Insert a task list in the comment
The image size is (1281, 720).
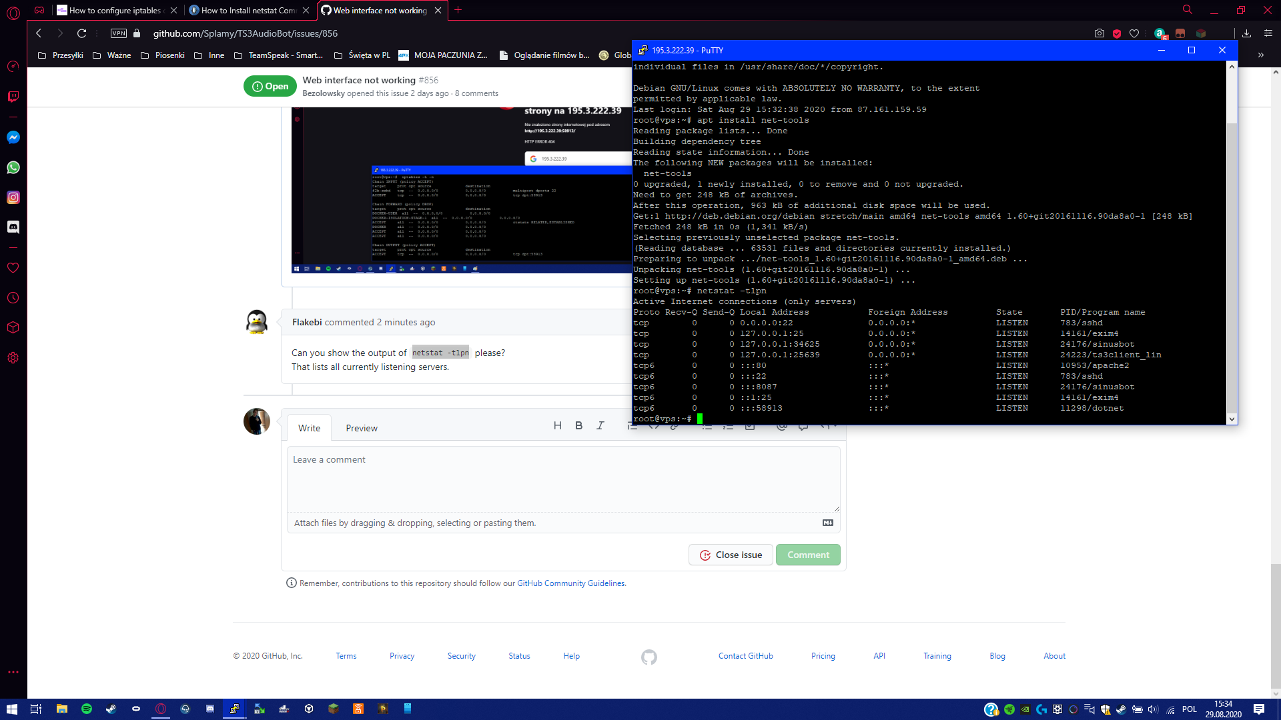point(750,425)
